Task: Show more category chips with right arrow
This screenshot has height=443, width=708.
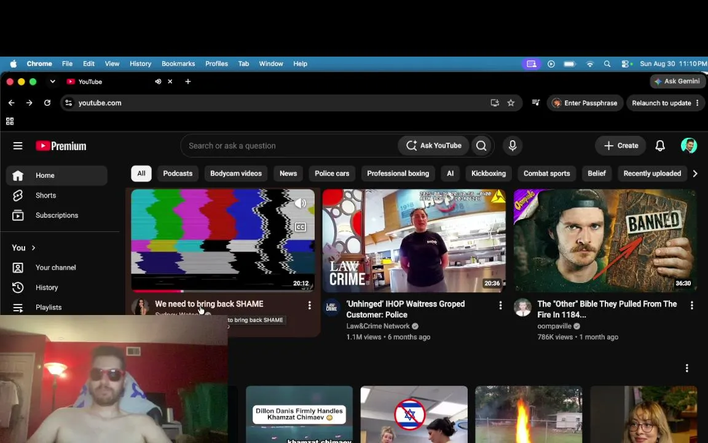Action: [x=695, y=174]
